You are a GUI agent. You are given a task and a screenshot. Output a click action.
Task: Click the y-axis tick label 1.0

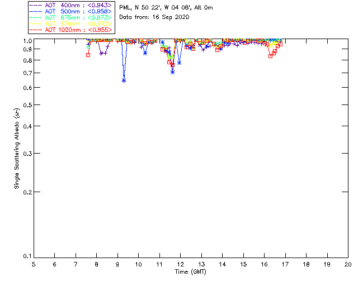(27, 41)
